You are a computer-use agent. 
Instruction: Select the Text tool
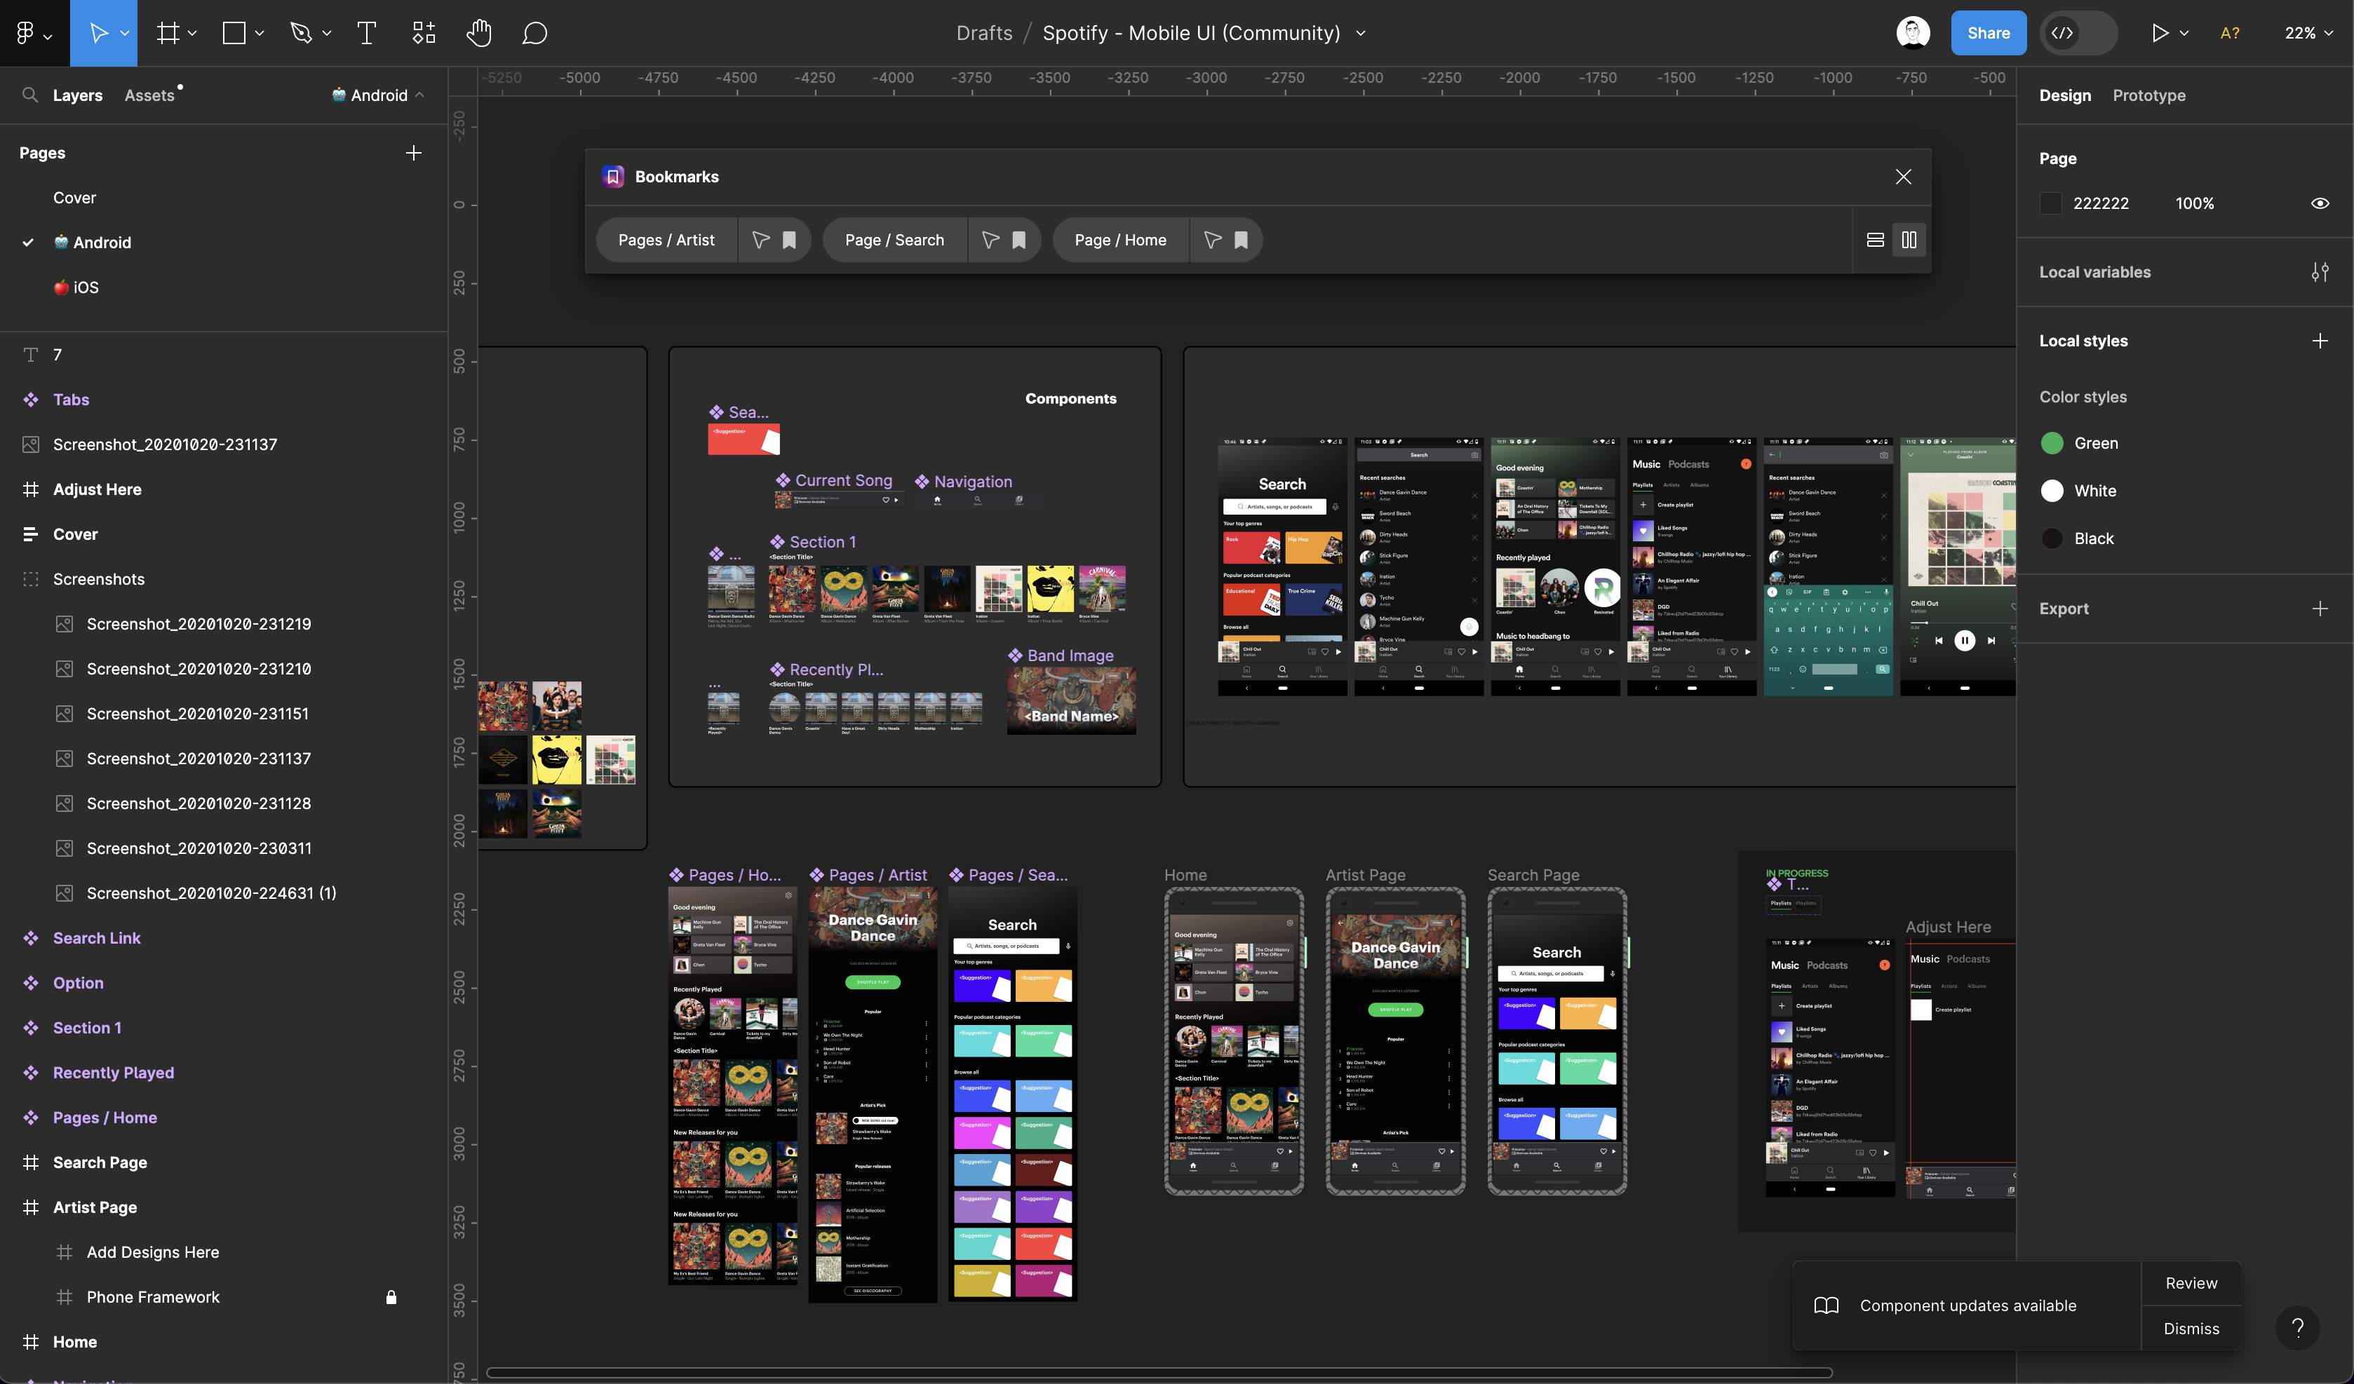coord(365,33)
